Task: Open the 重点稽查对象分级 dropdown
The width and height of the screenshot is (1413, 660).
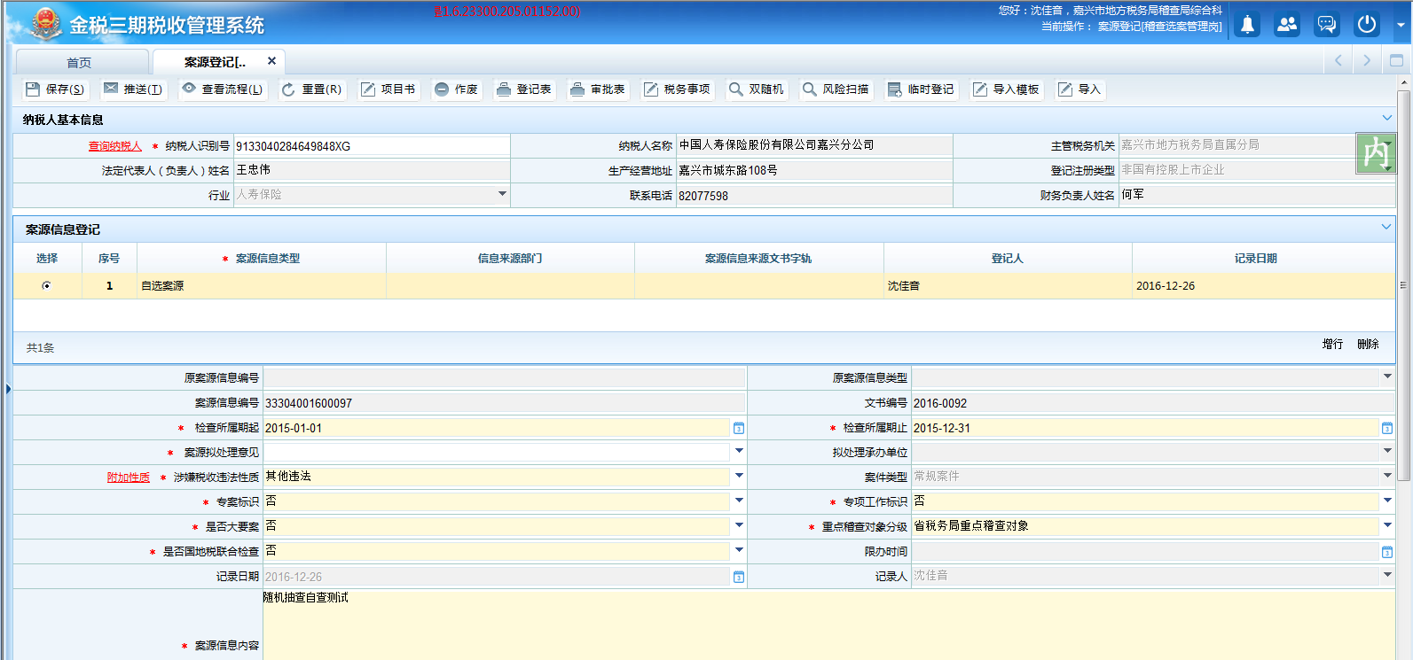Action: pos(1387,526)
